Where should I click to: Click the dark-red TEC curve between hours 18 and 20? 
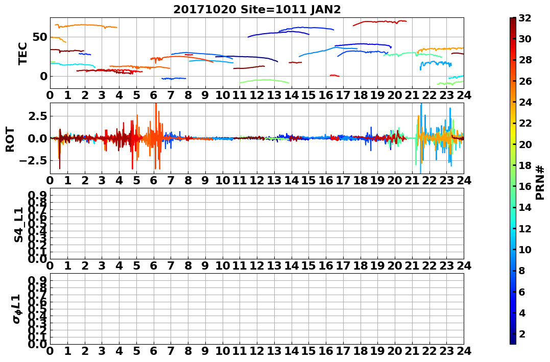380,22
